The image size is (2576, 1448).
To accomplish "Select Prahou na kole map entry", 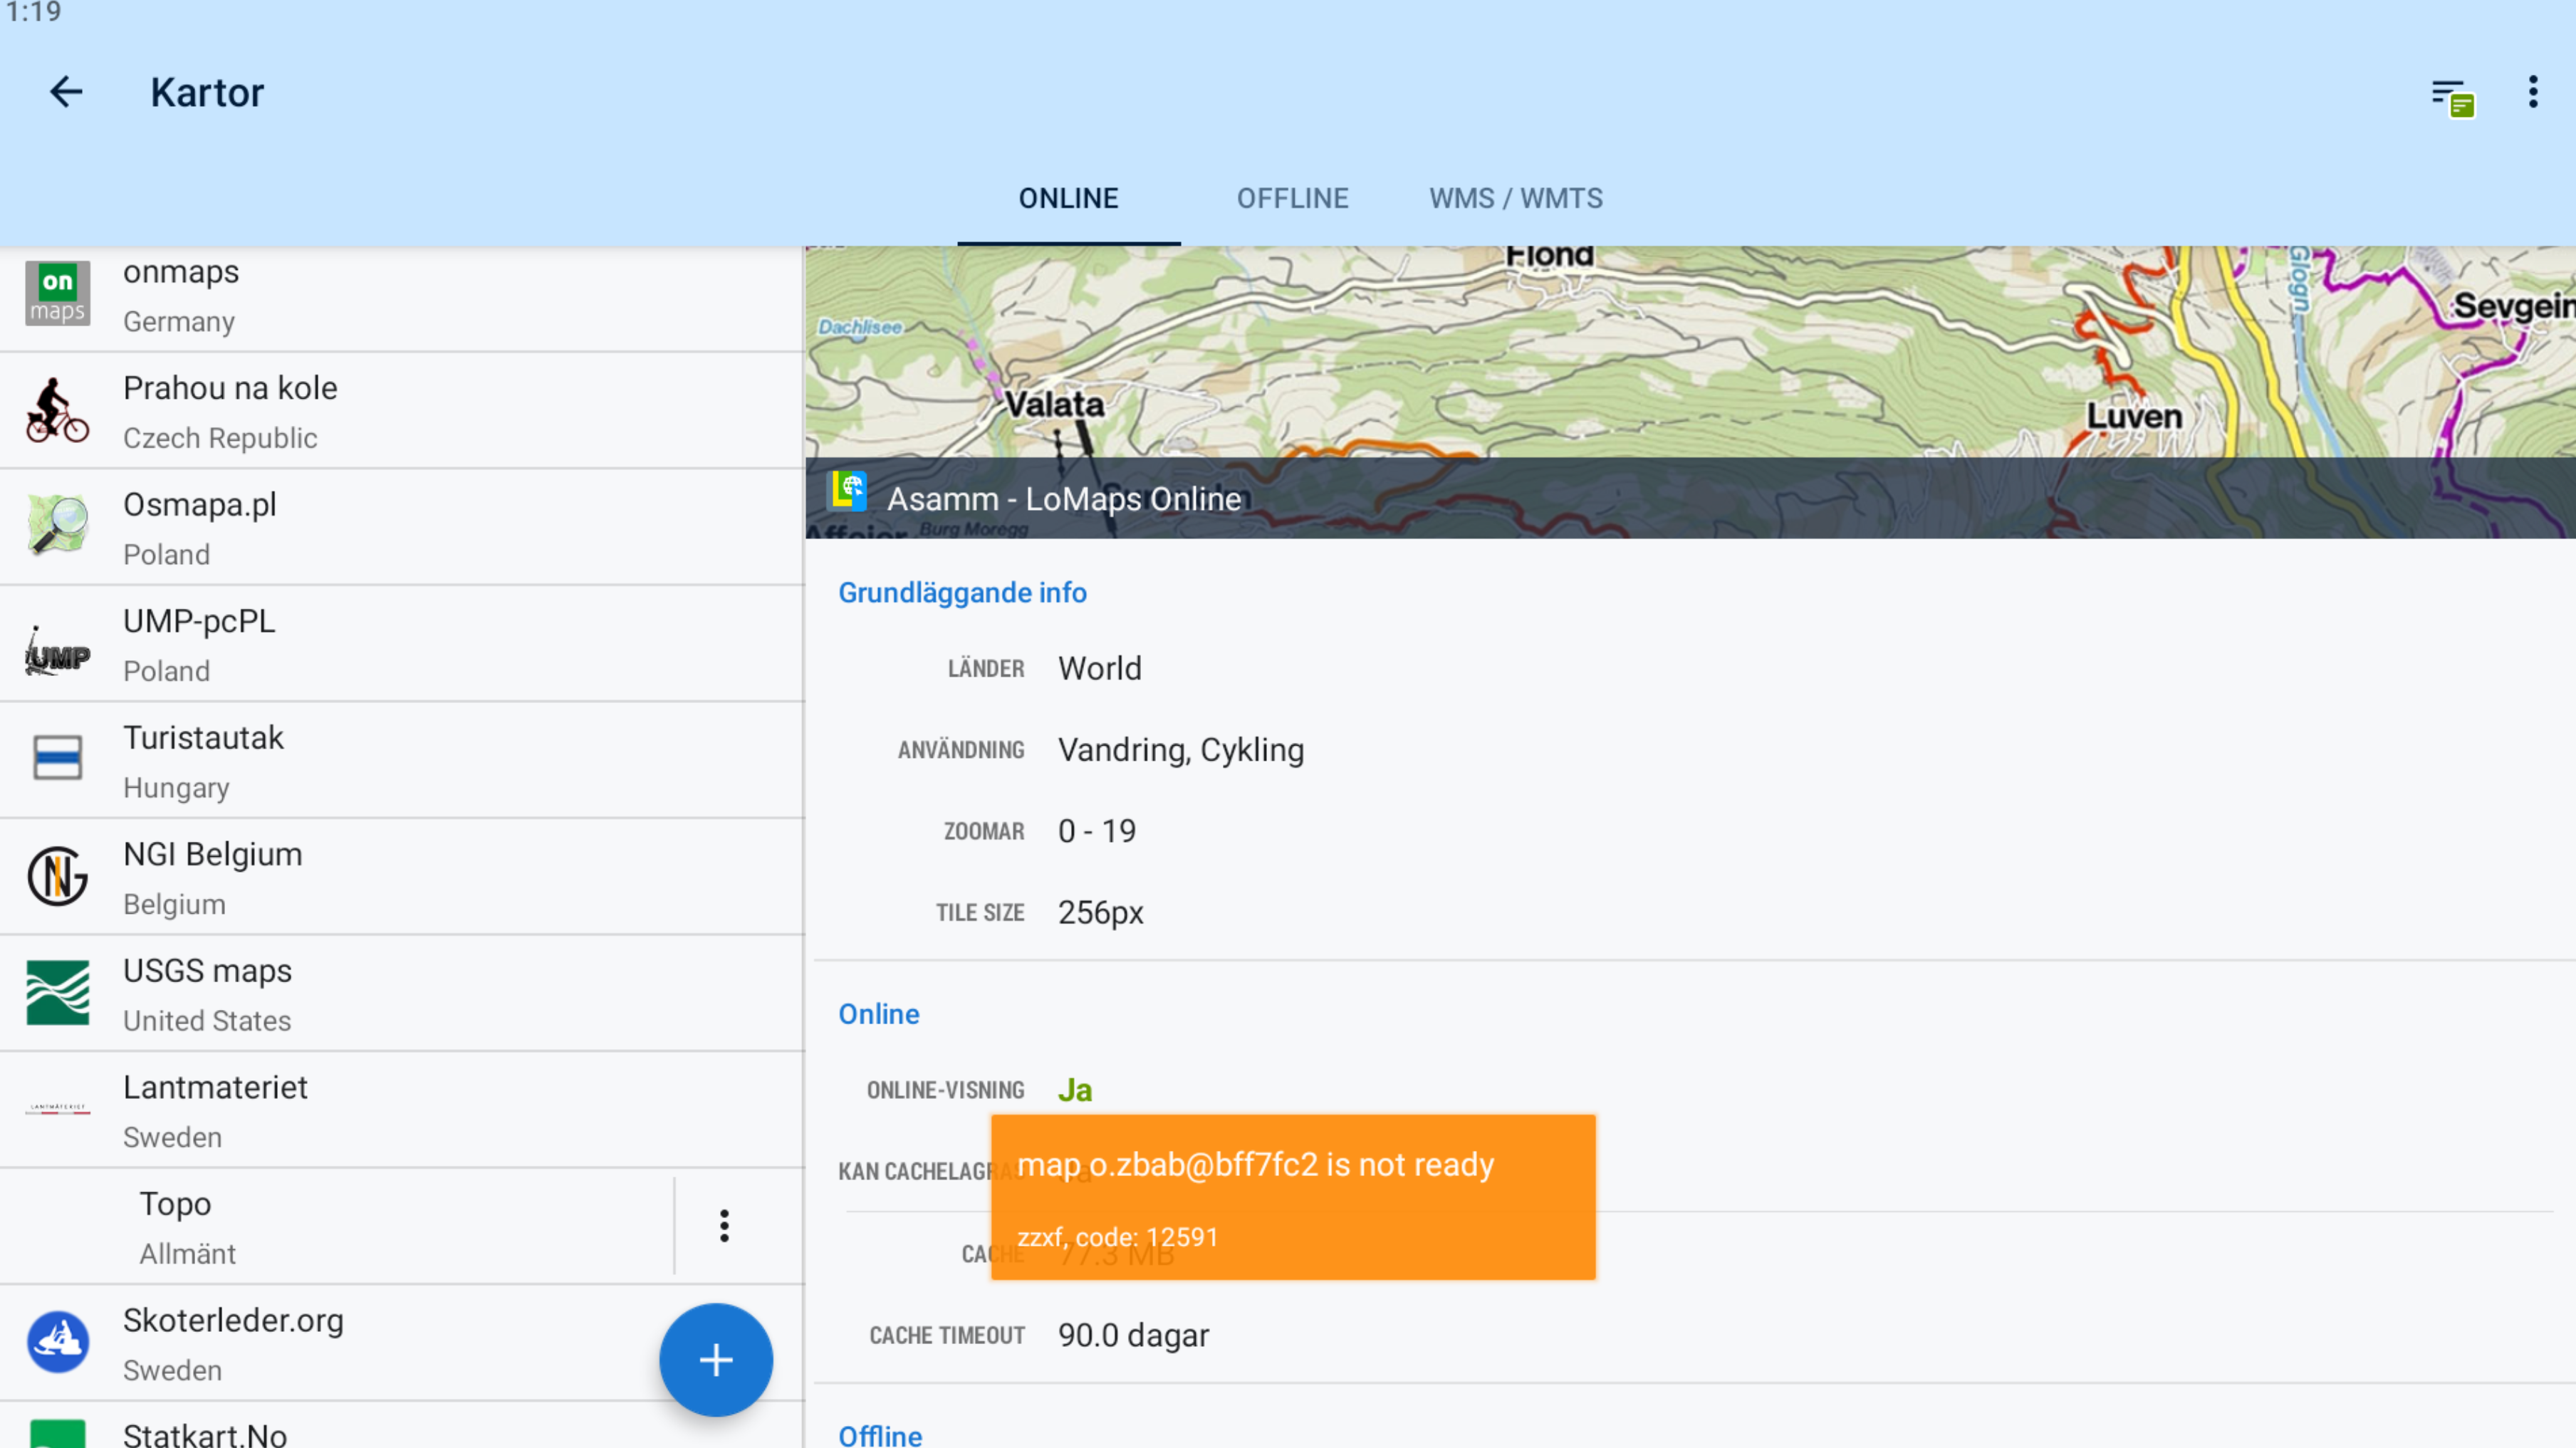I will pos(402,412).
